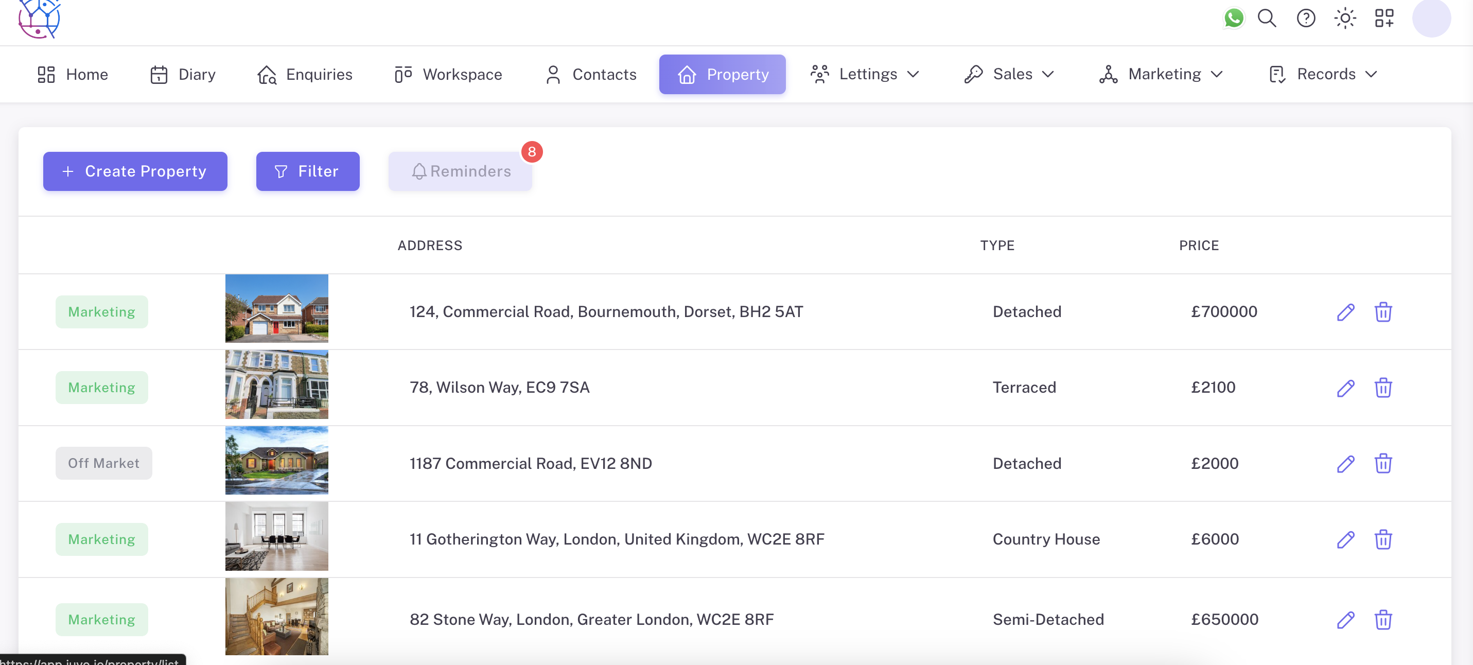Open thumbnail of 78 Wilson Way house

coord(277,385)
